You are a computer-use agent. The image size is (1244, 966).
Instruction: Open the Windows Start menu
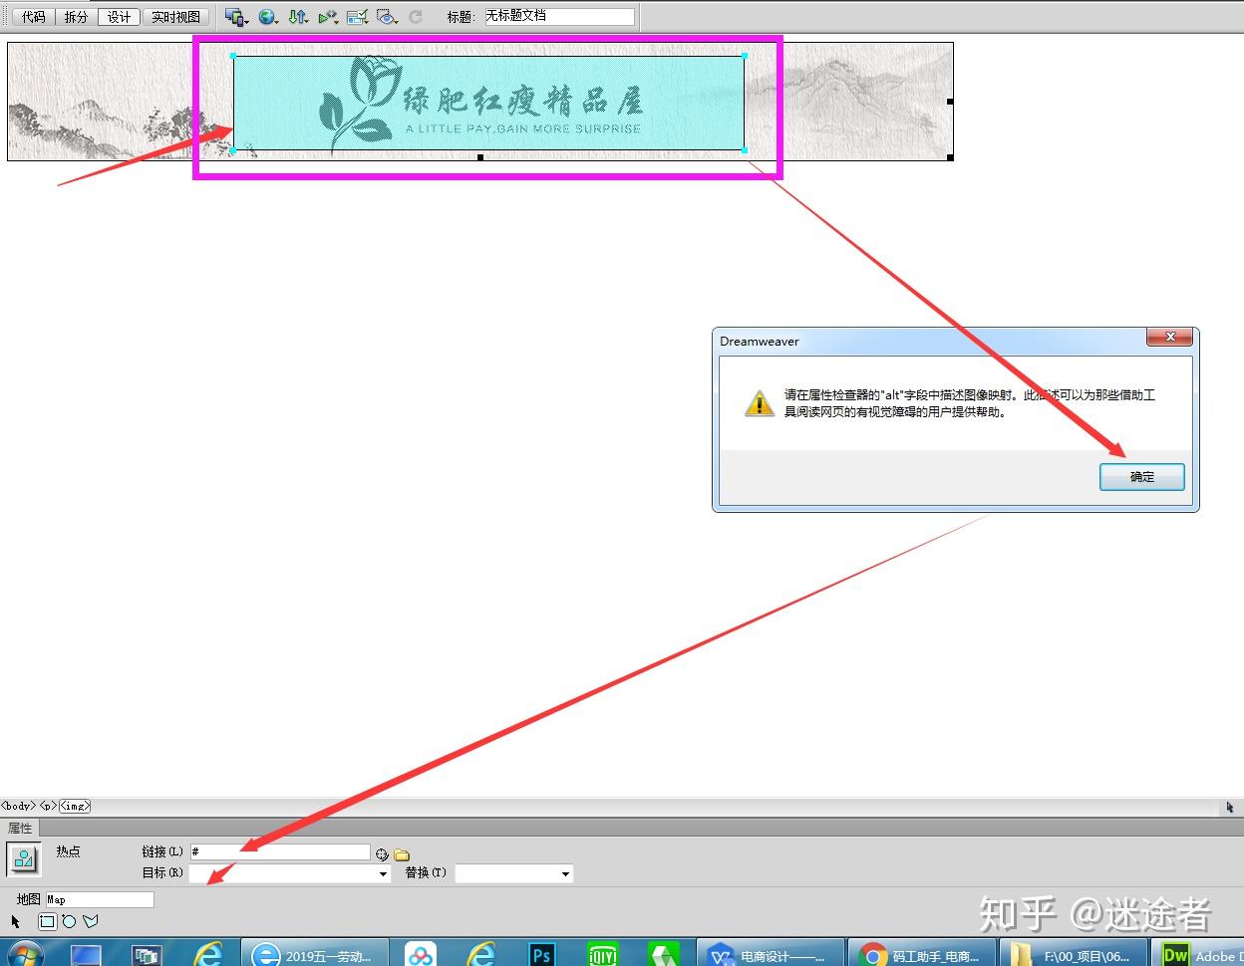click(24, 954)
